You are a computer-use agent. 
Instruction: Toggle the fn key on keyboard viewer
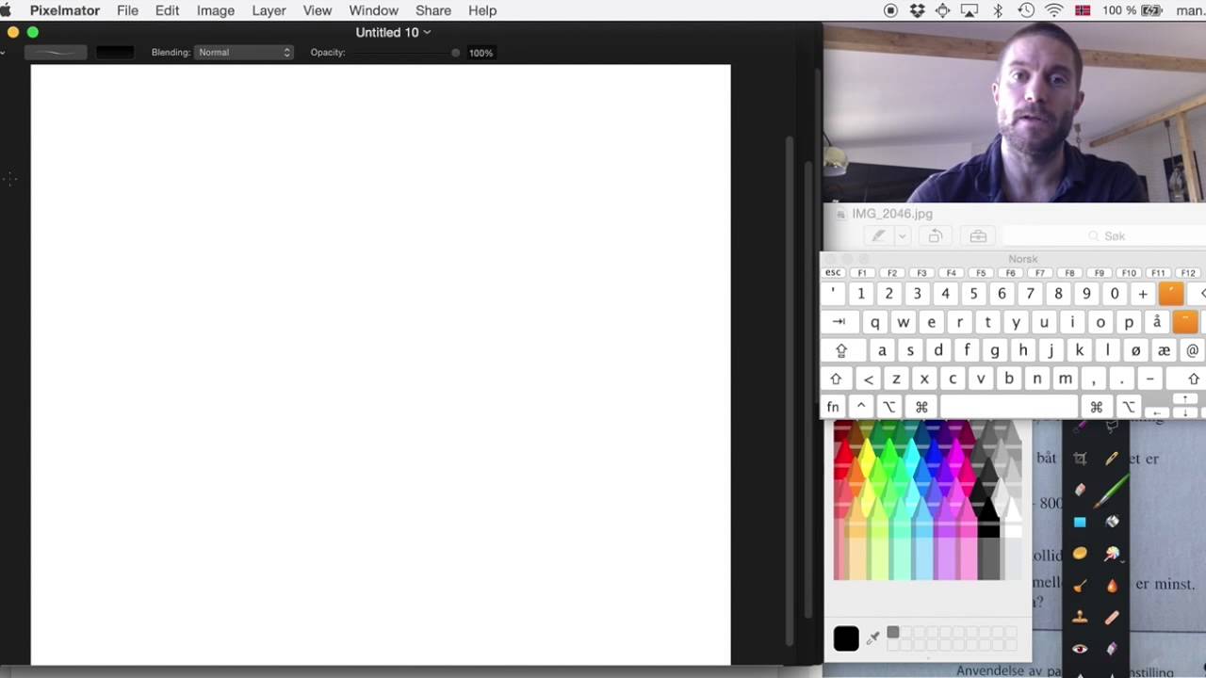click(x=833, y=407)
